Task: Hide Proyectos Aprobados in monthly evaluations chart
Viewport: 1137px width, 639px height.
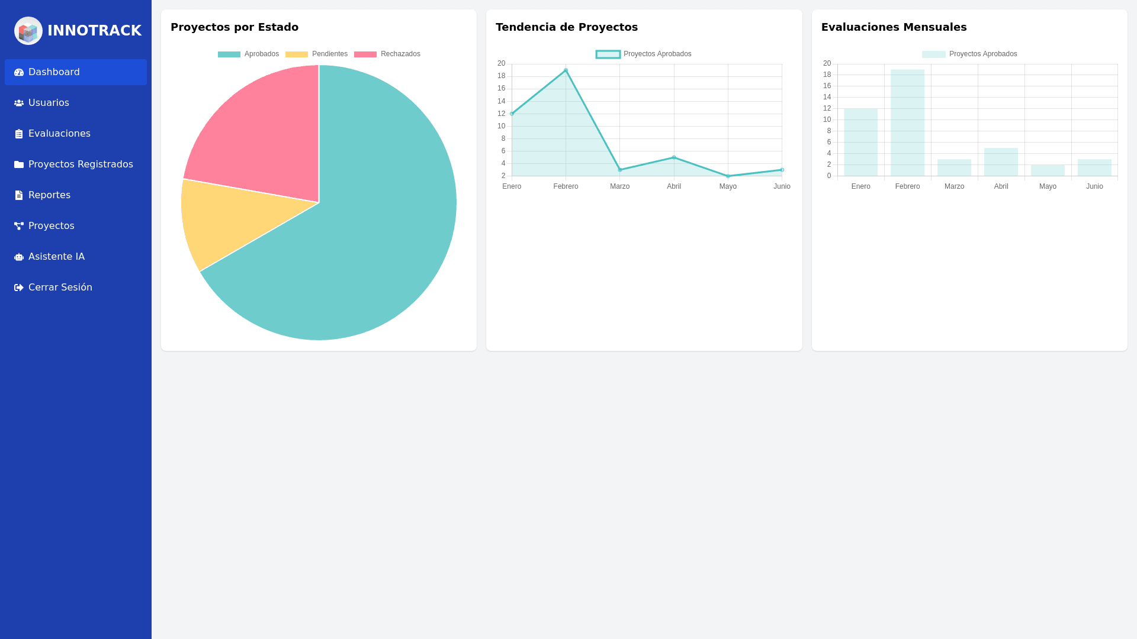Action: click(969, 54)
